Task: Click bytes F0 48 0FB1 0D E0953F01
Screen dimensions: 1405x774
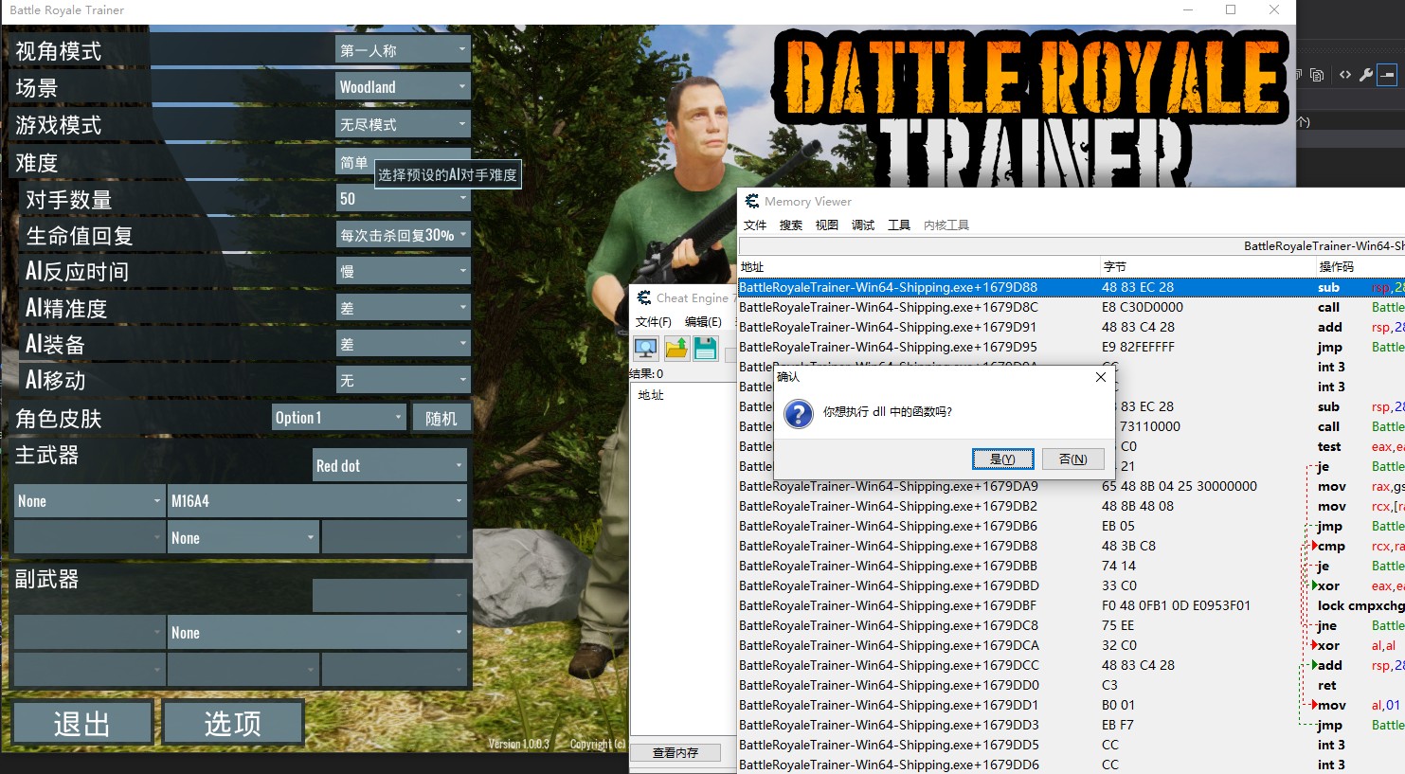Action: 1176,605
